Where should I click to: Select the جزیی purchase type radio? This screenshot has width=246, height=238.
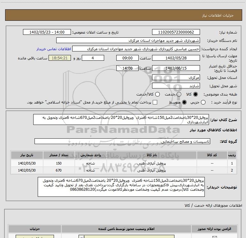tap(203, 102)
